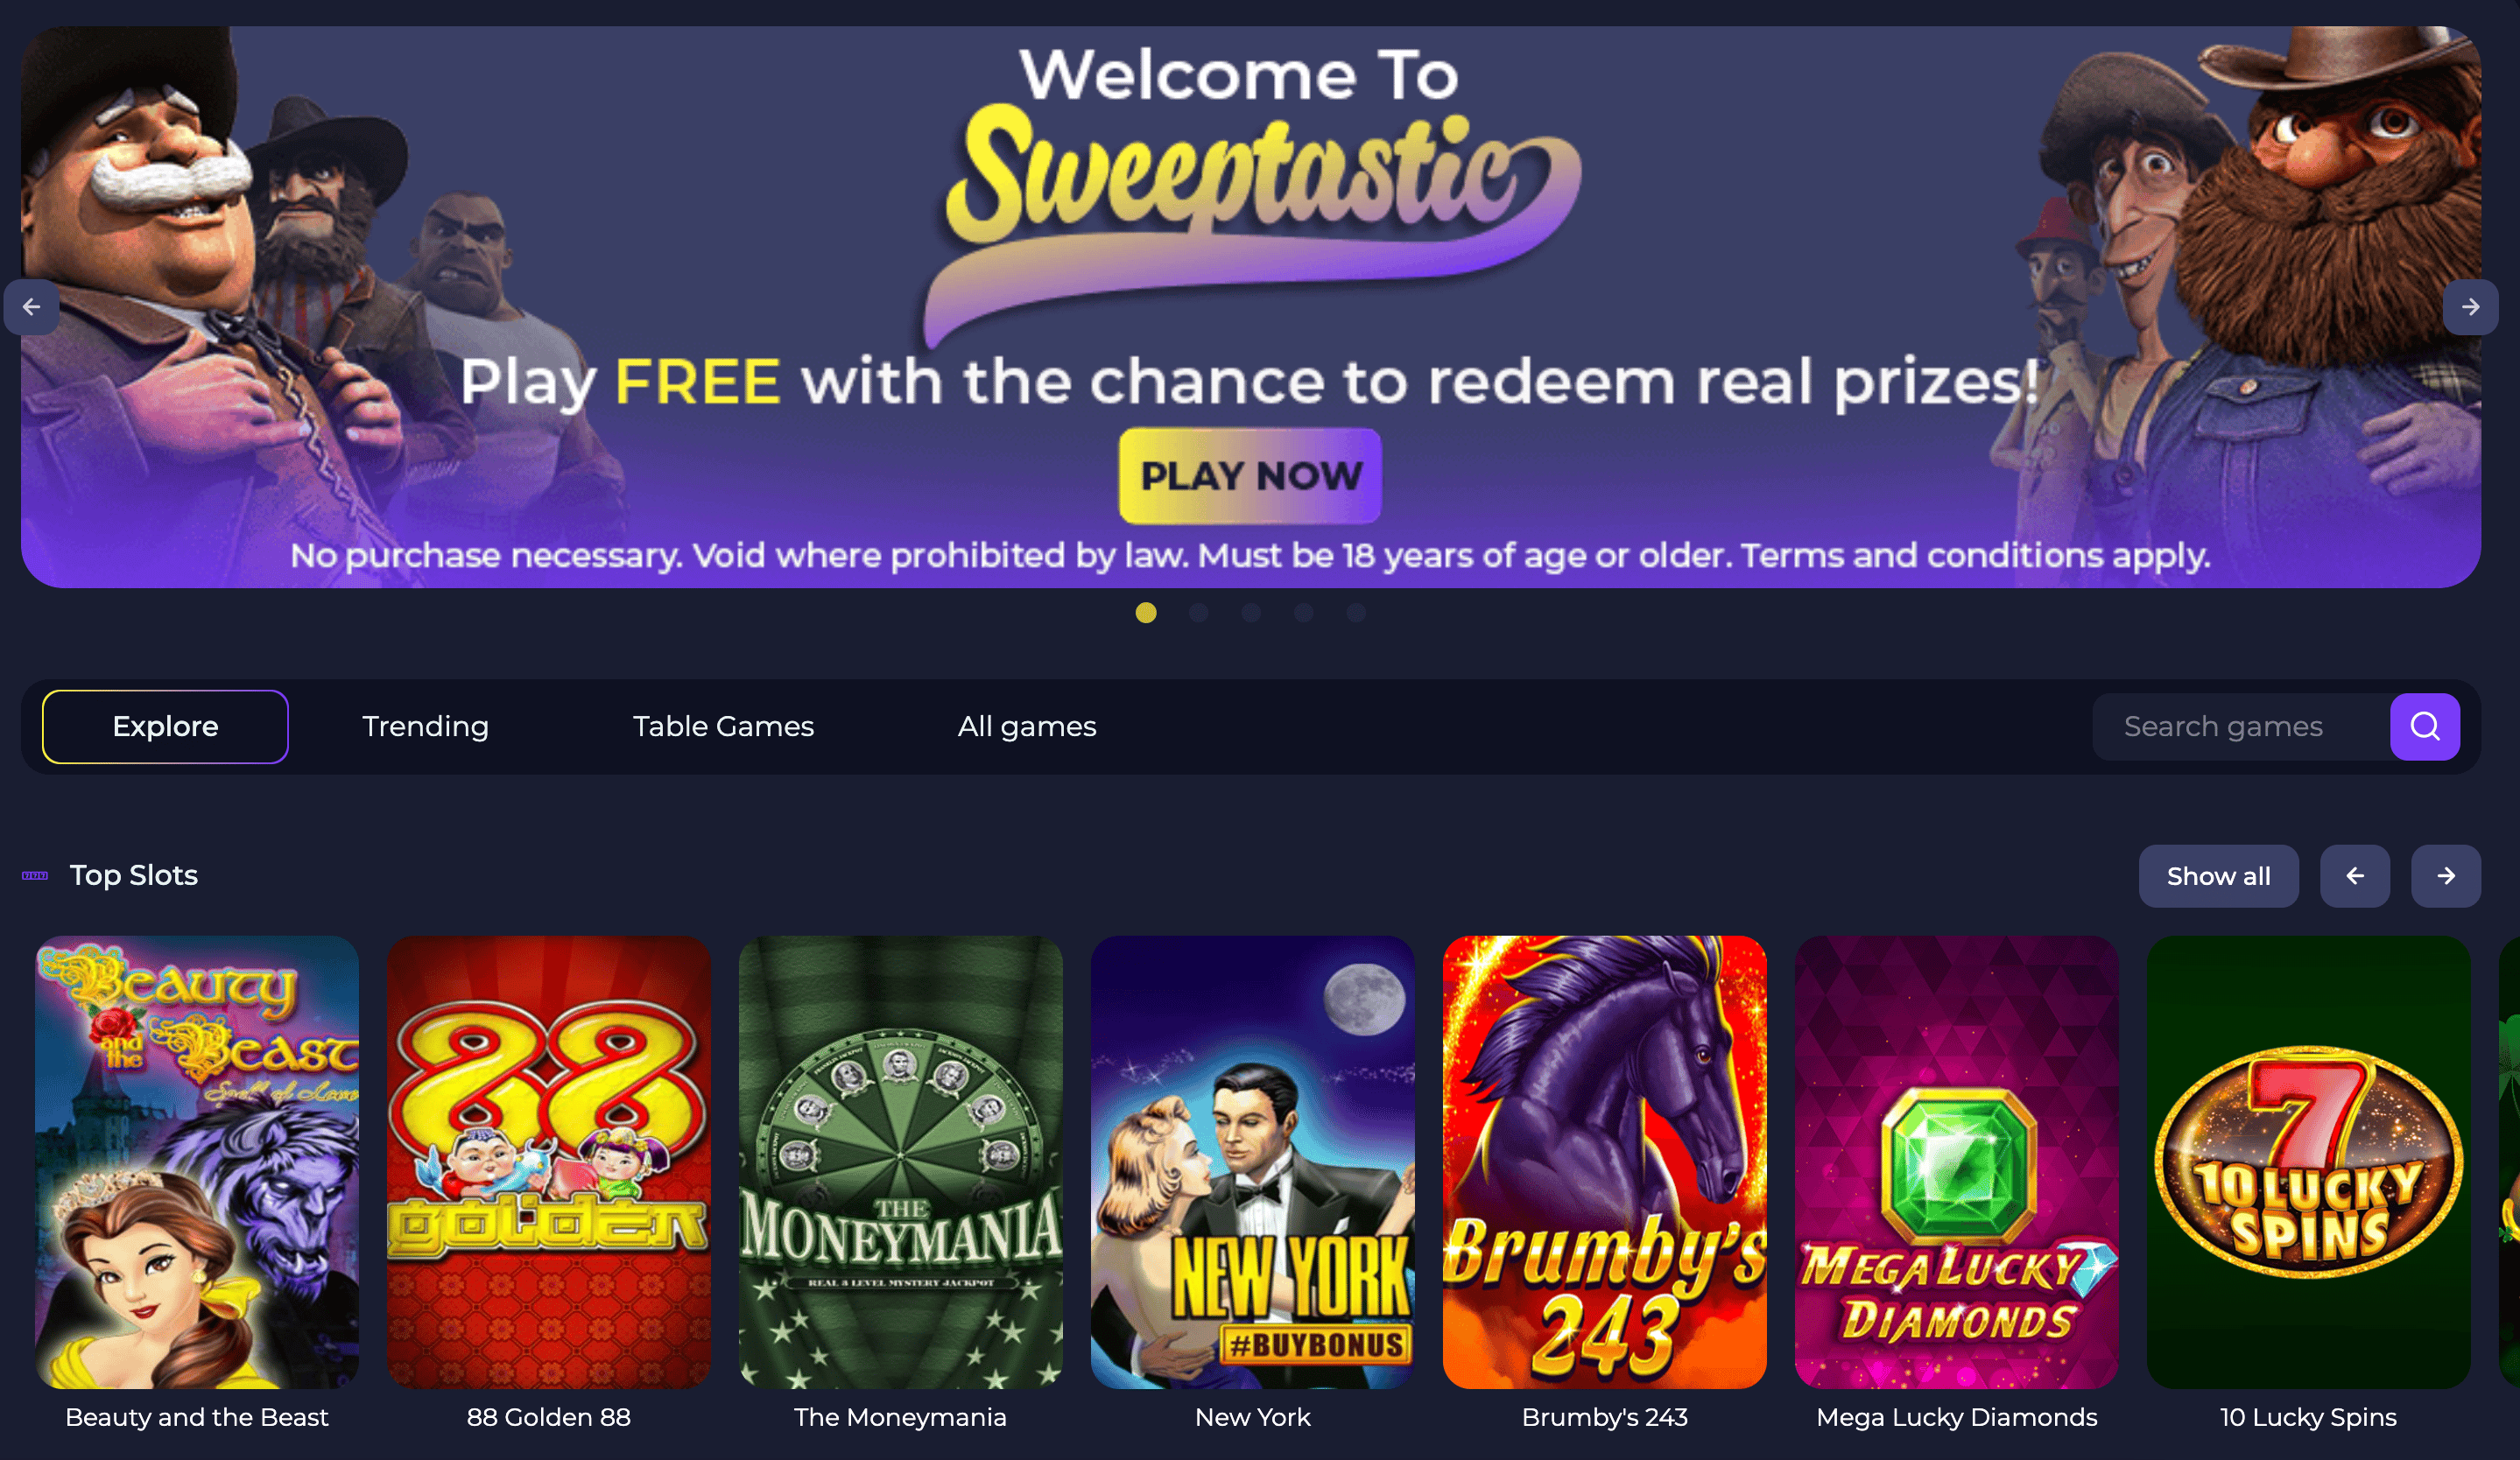Click the Top Slots section icon
Image resolution: width=2520 pixels, height=1460 pixels.
[x=35, y=875]
